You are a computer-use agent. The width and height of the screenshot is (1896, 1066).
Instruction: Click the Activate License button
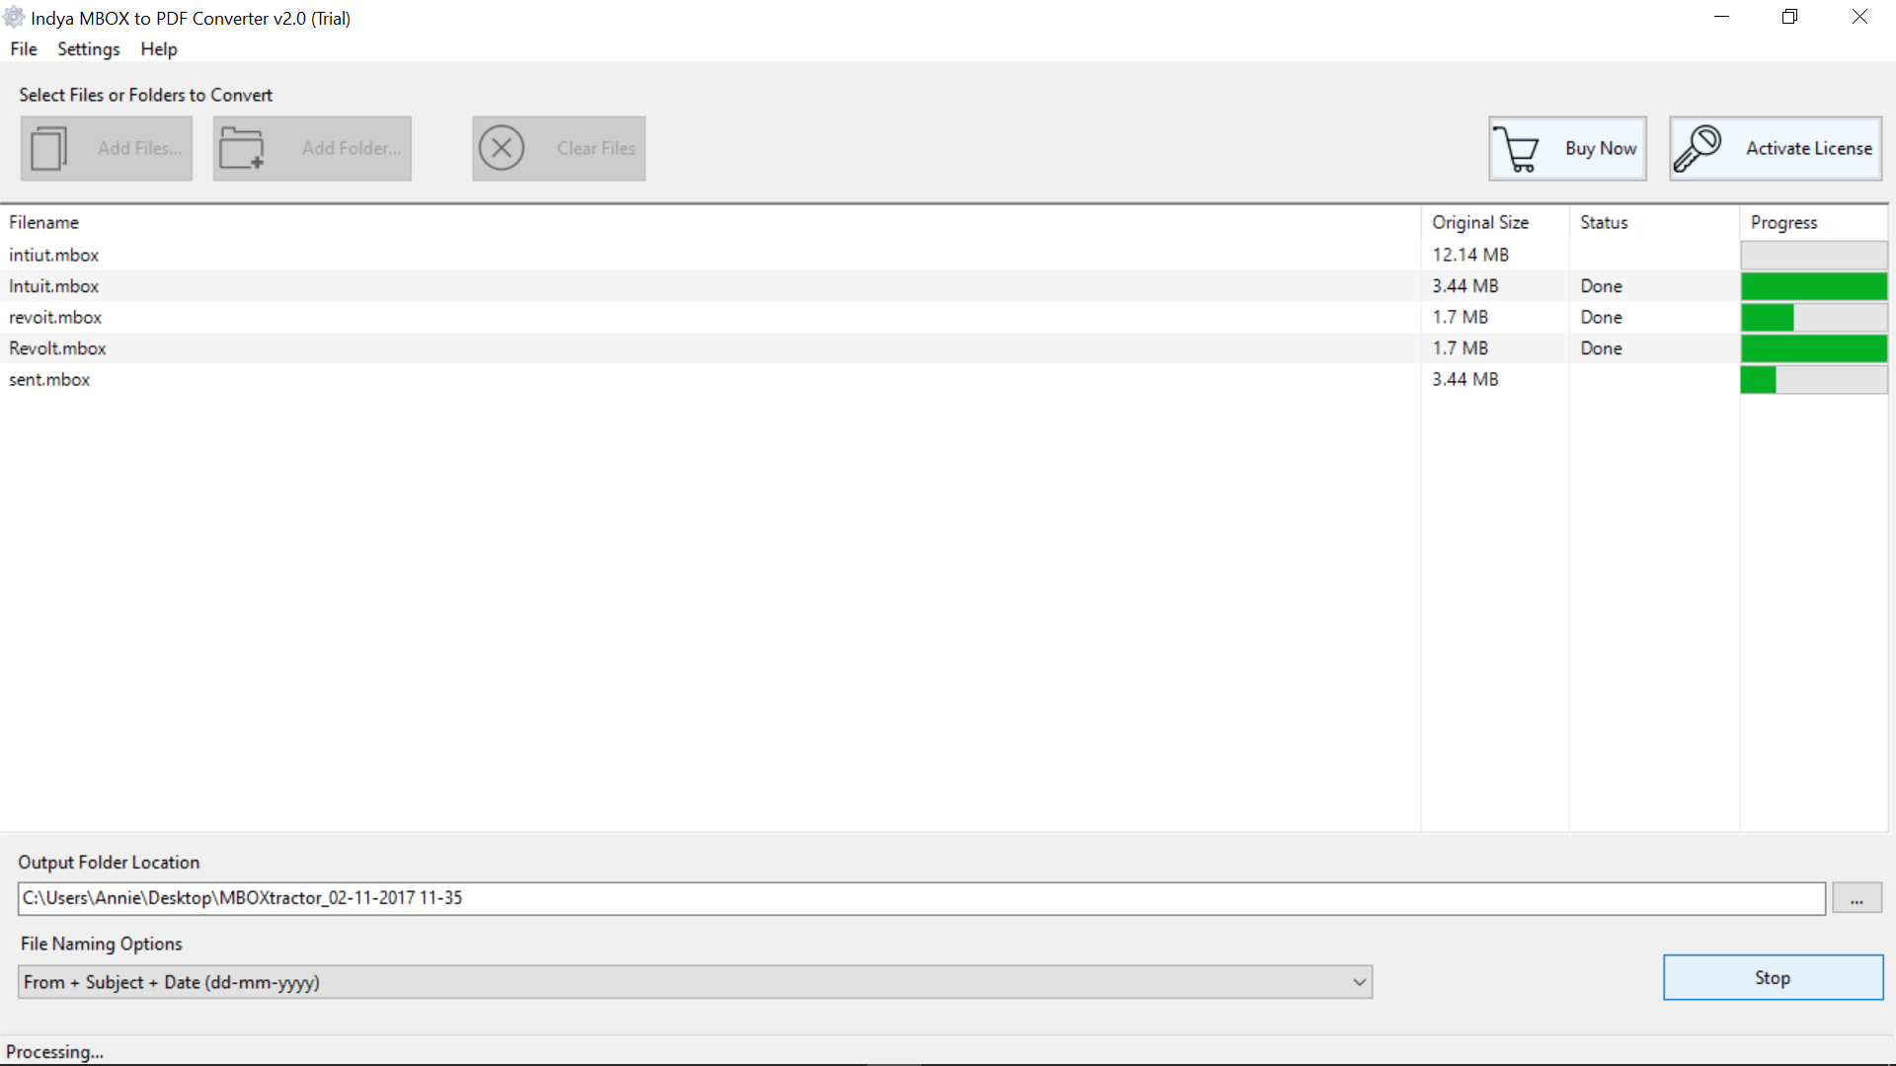(1775, 147)
